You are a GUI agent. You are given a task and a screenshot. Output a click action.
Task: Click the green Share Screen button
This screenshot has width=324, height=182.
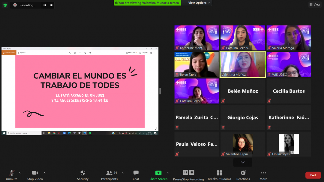pos(158,175)
